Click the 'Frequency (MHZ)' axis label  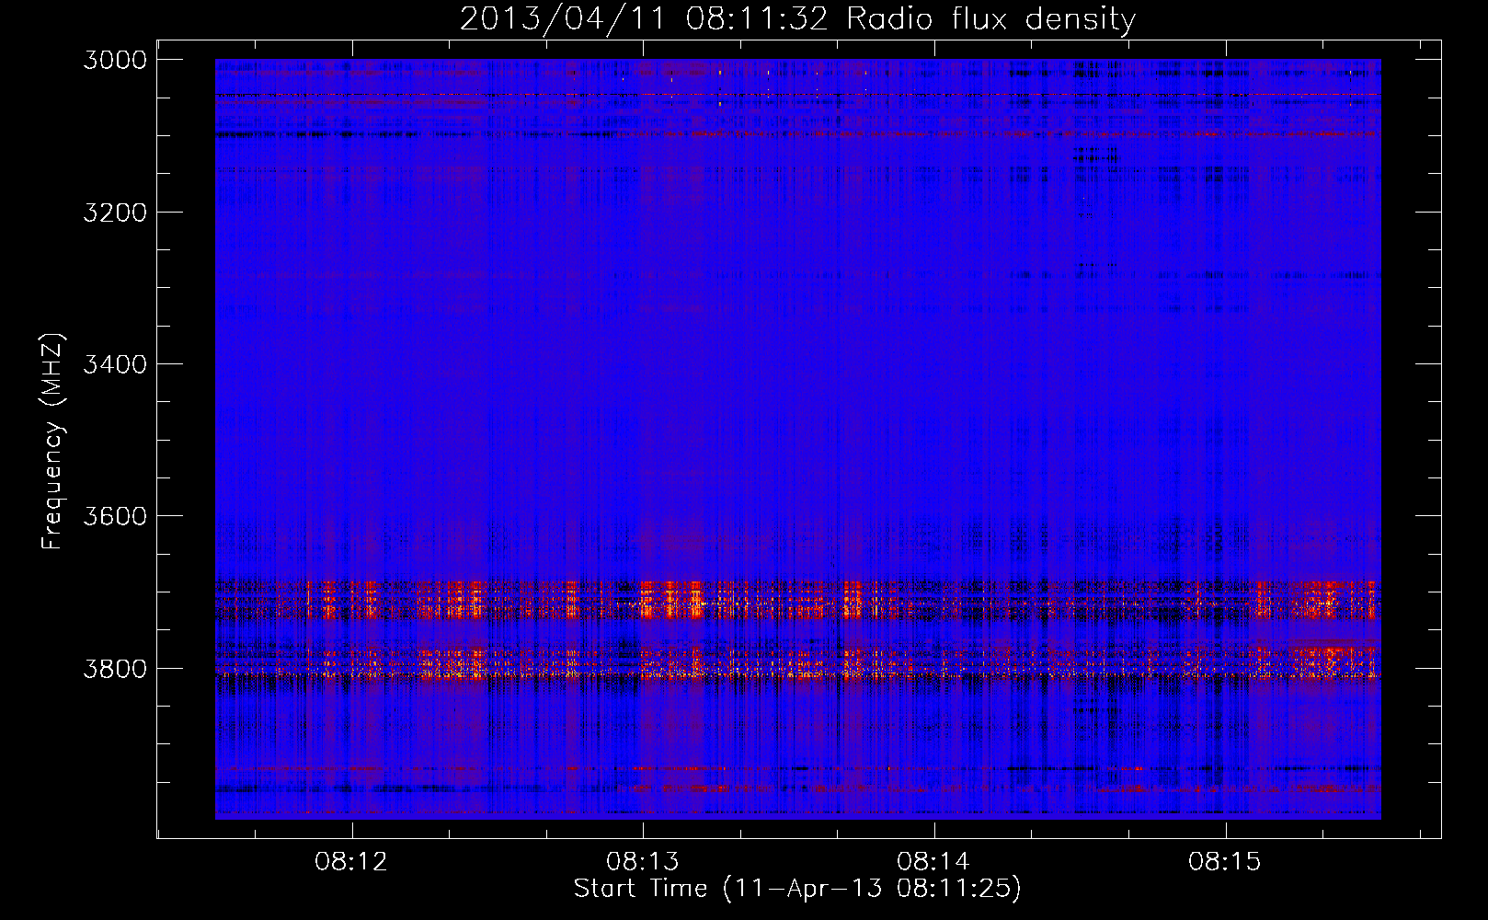[52, 442]
